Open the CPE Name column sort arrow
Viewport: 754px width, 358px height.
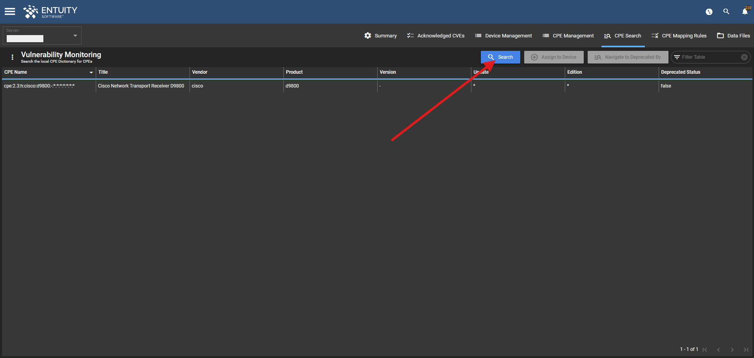(91, 73)
